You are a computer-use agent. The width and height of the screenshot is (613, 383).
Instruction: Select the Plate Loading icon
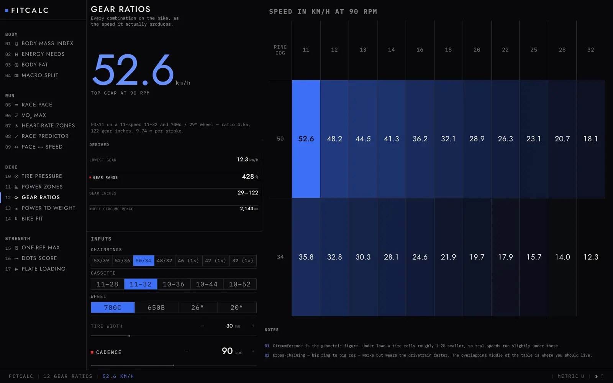click(x=16, y=269)
